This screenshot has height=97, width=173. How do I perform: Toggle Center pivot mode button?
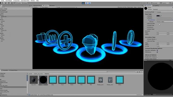point(18,3)
